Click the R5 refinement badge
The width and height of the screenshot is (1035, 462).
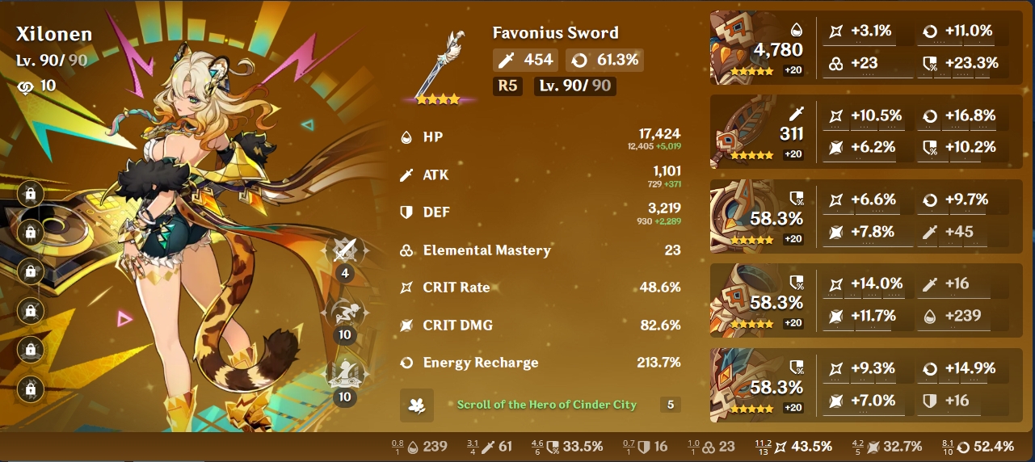click(507, 86)
